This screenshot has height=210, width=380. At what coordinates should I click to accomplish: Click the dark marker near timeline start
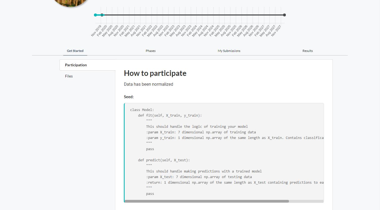[x=102, y=15]
